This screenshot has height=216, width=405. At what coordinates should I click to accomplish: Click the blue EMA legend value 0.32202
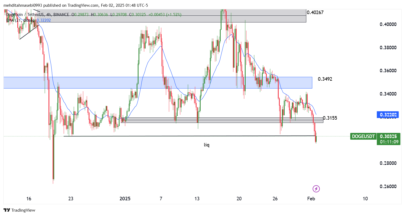tap(44, 20)
